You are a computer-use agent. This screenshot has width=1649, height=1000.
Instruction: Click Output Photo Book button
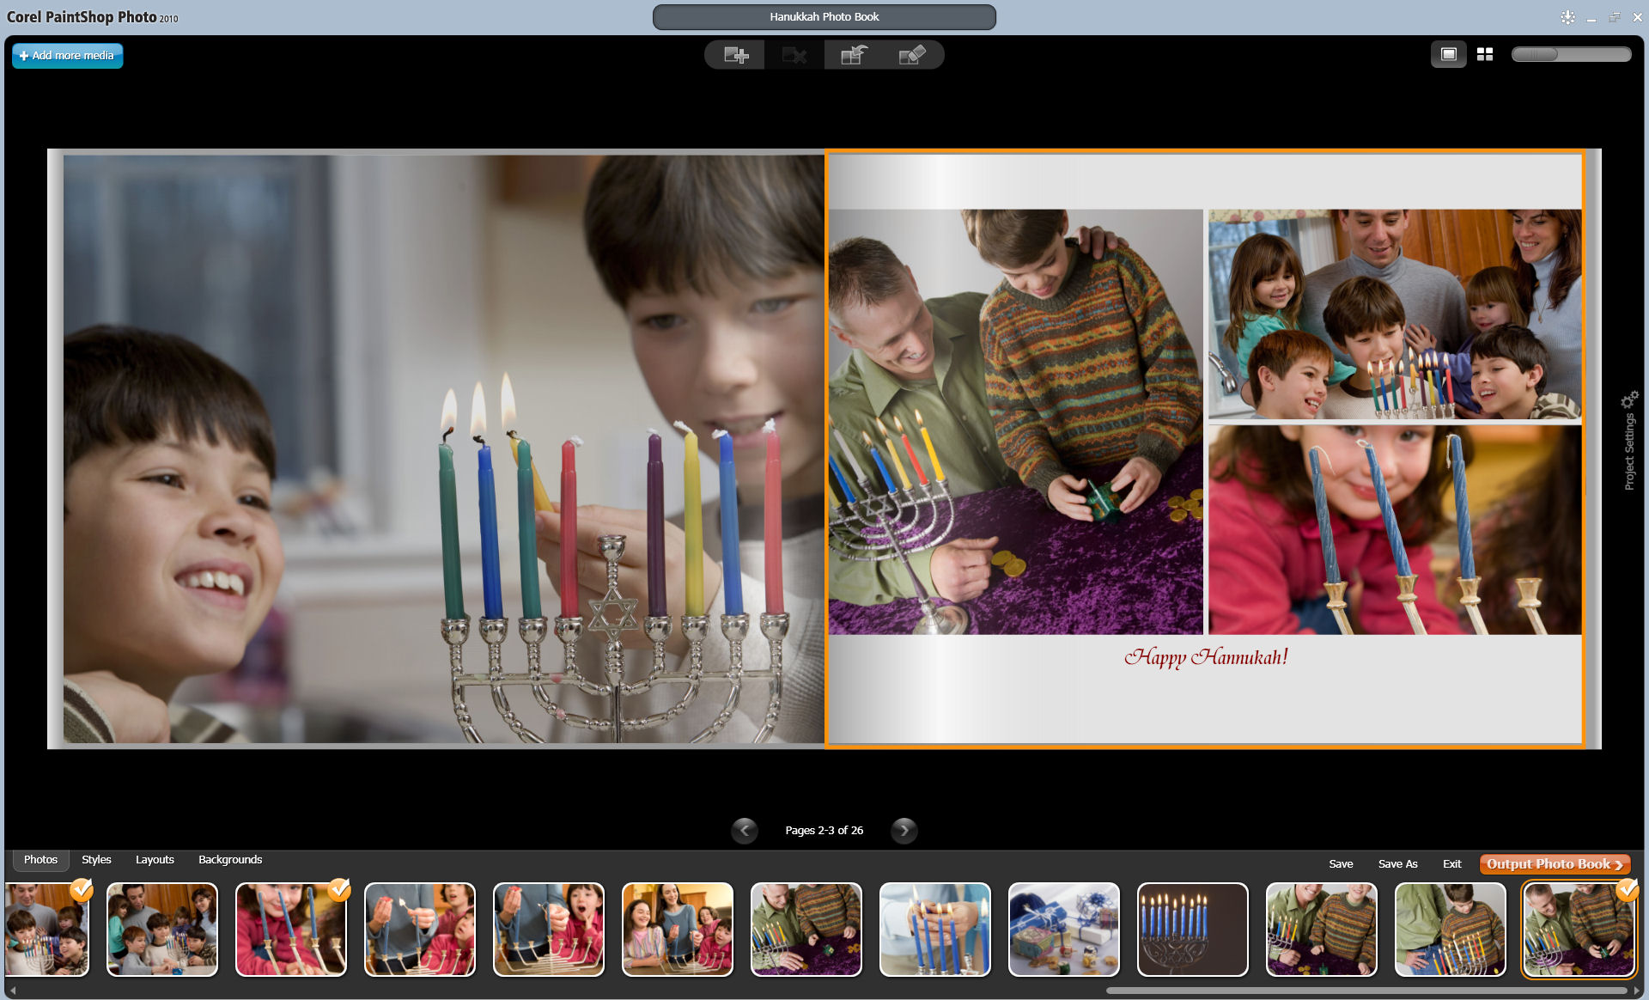tap(1555, 864)
